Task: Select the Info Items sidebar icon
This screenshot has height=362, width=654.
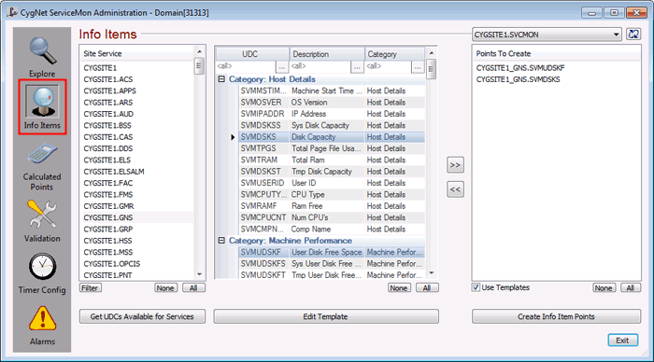Action: [x=42, y=101]
